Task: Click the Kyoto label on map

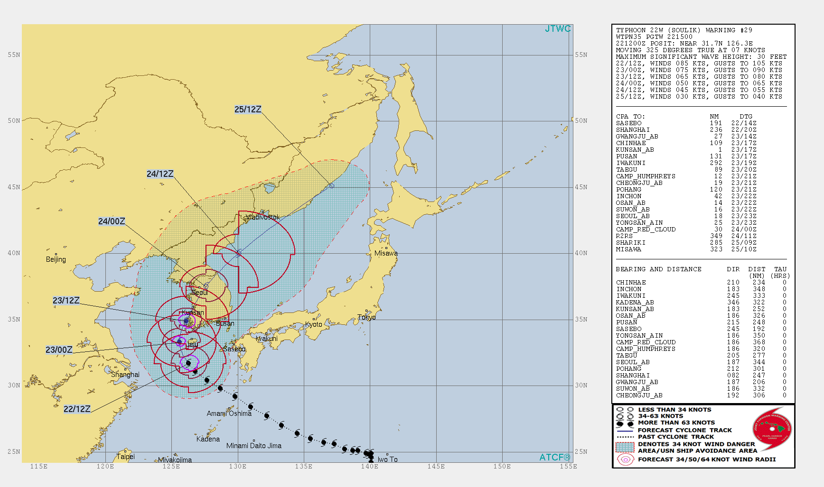Action: coord(314,324)
